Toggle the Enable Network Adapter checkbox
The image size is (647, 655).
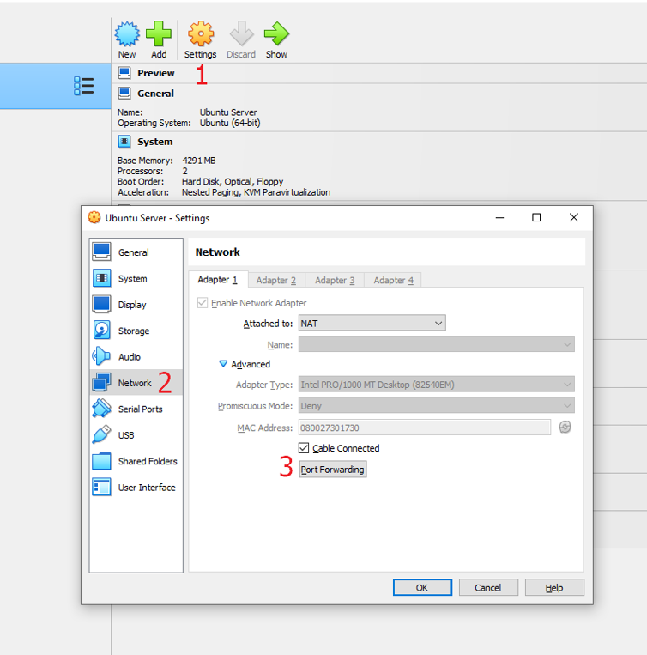203,303
